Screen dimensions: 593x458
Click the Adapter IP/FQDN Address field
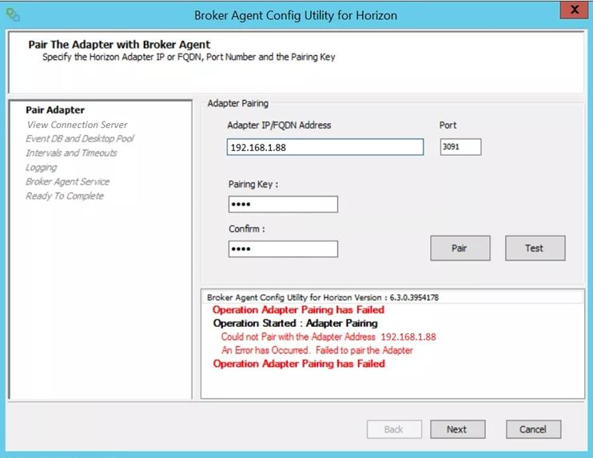(x=324, y=147)
